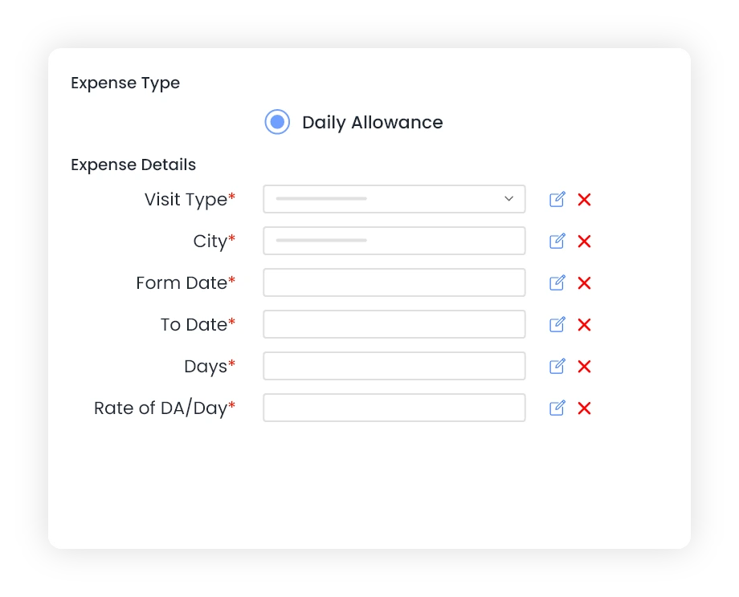Click the Rate of DA/Day input field
Screen dimensions: 739x597
394,408
